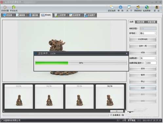This screenshot has height=123, width=163.
Task: Click the 更新授权 update license icon
Action: [x=138, y=9]
